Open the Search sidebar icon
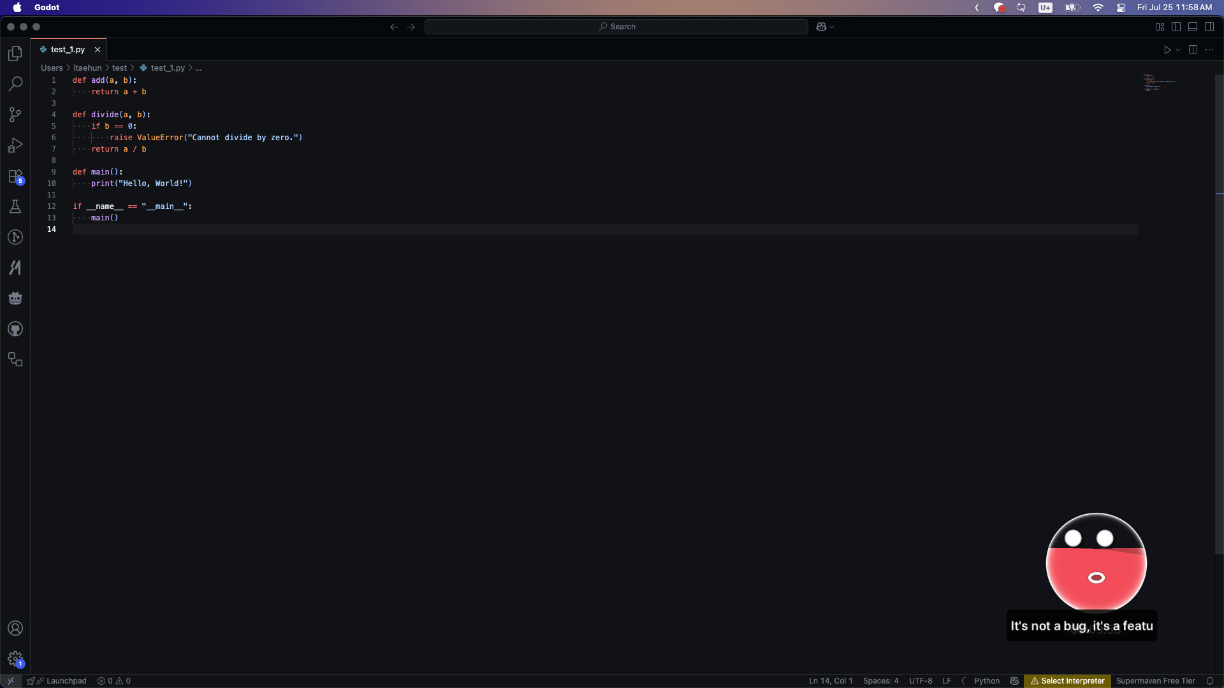Image resolution: width=1224 pixels, height=688 pixels. 15,84
